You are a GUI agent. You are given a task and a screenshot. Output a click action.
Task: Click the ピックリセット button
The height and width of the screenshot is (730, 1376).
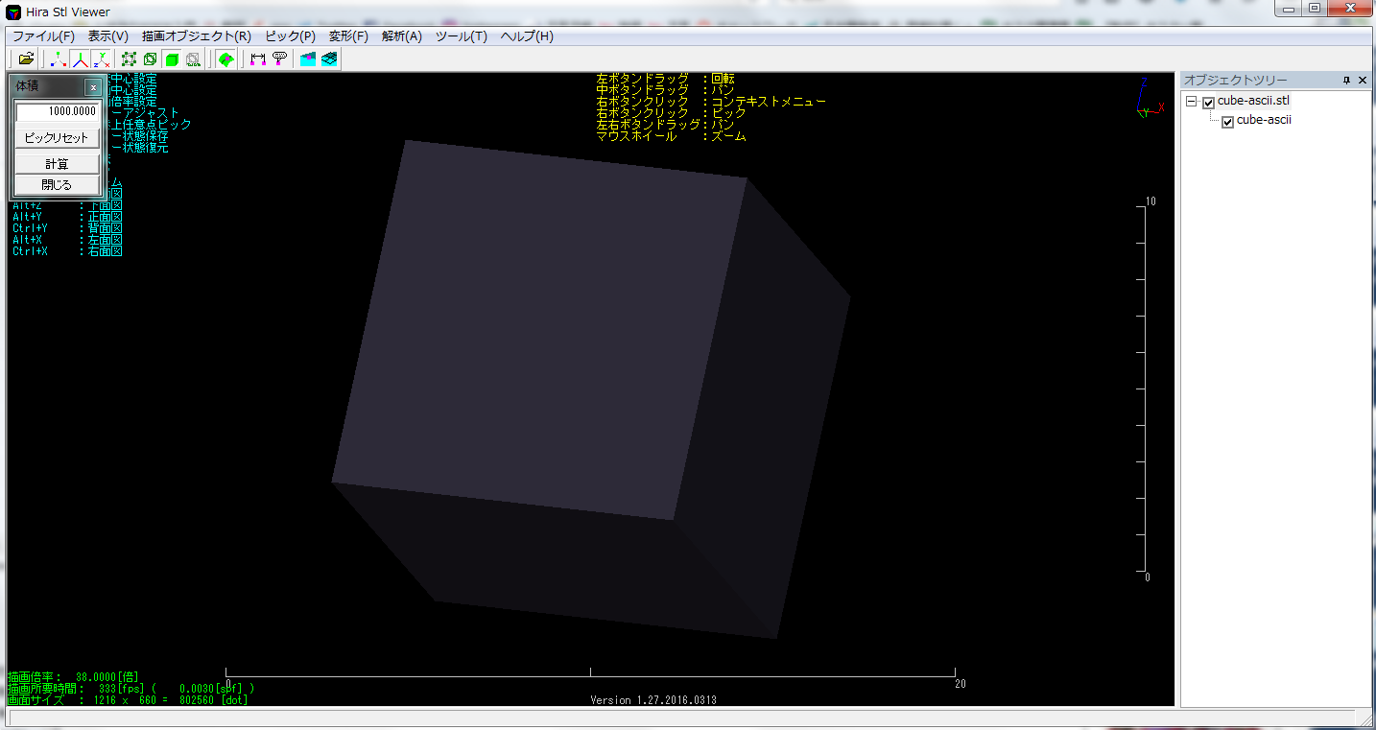(x=57, y=138)
